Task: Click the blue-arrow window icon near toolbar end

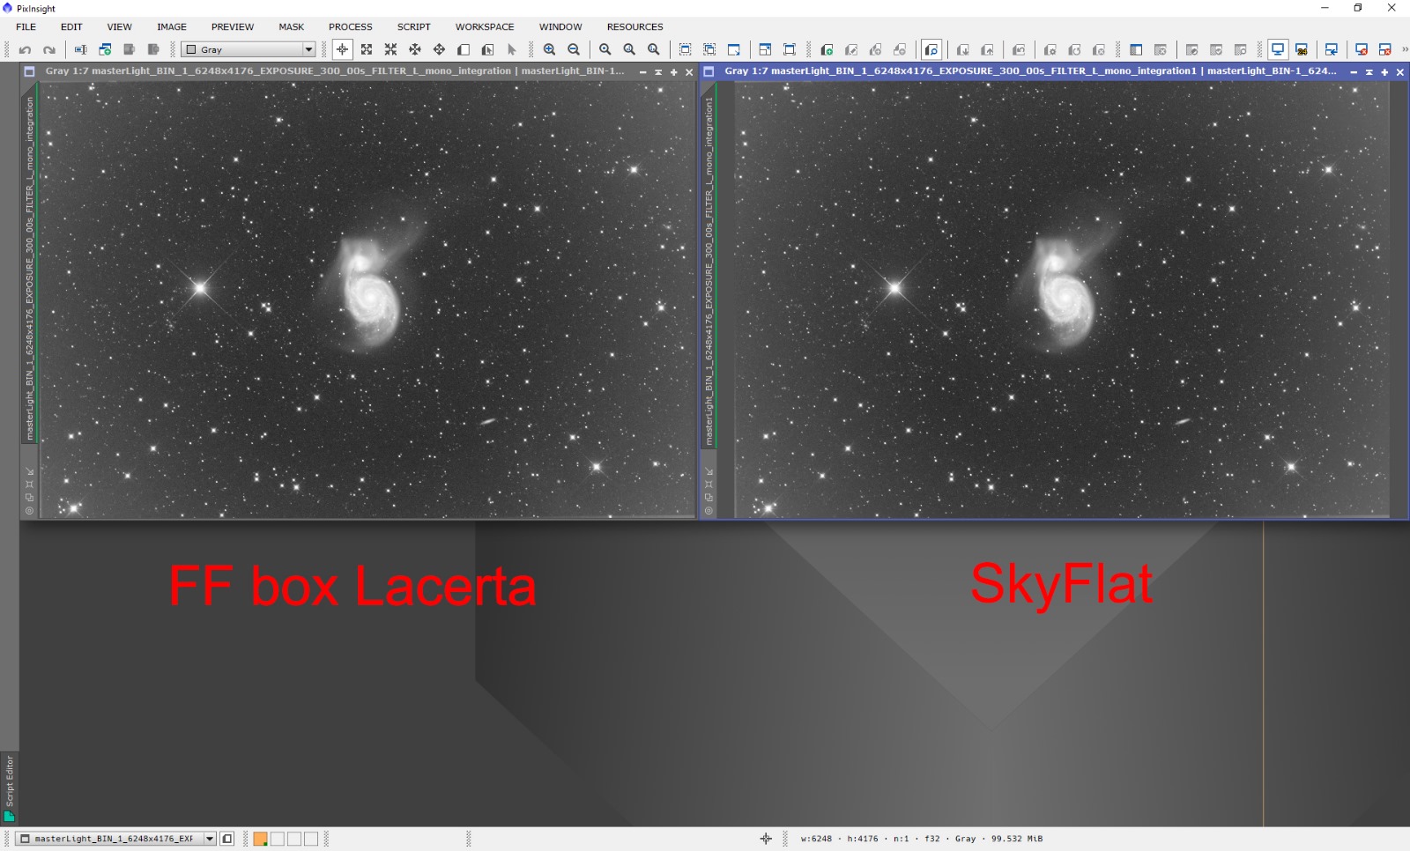Action: click(1332, 50)
